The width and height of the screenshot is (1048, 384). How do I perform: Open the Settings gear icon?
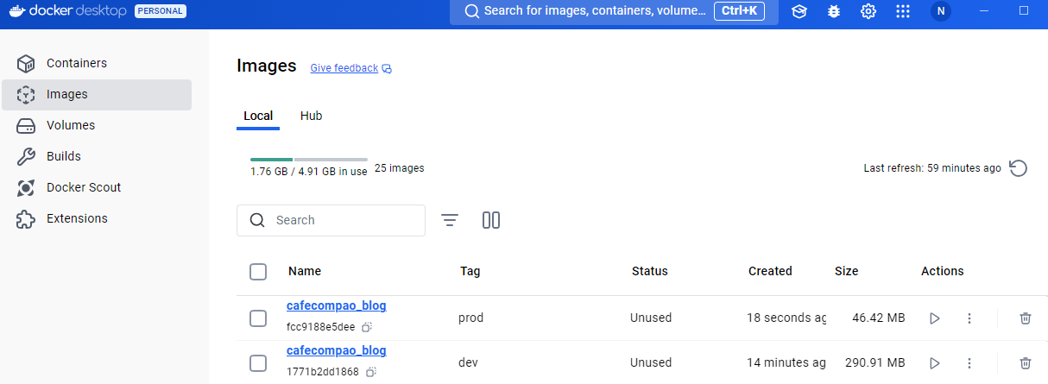pos(868,11)
